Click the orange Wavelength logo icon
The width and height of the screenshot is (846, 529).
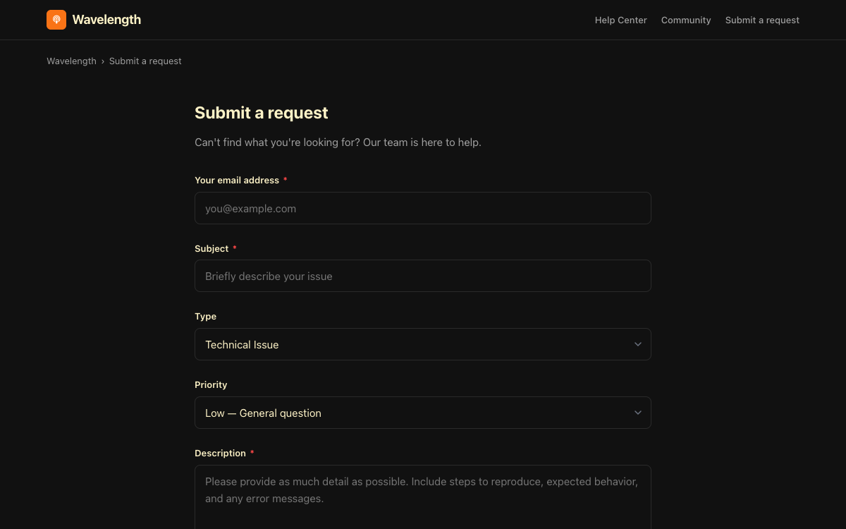click(56, 20)
